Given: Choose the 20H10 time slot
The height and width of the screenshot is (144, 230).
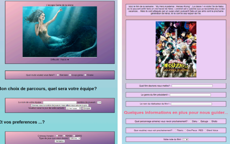Looking at the screenshot, I should pyautogui.click(x=74, y=136).
